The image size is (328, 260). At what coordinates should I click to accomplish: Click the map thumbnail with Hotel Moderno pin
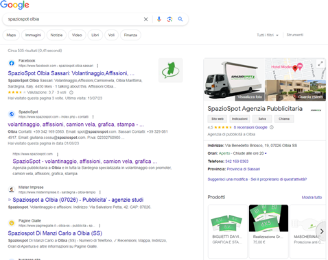coord(295,69)
